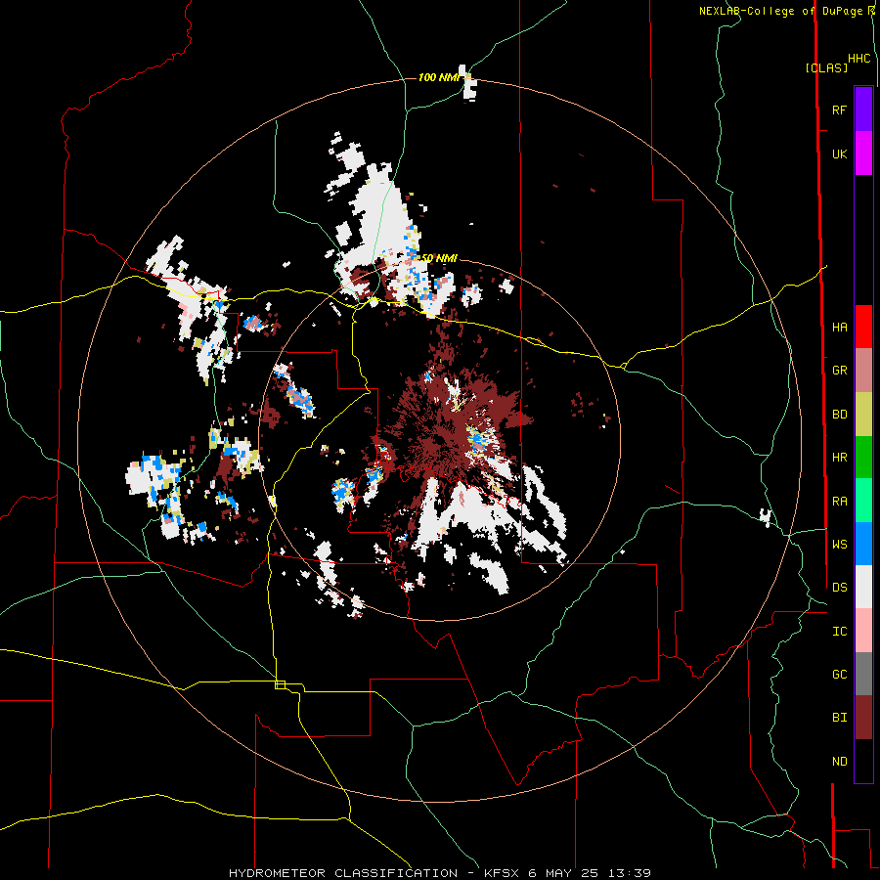Click the IC legend label
This screenshot has width=880, height=880.
point(839,632)
